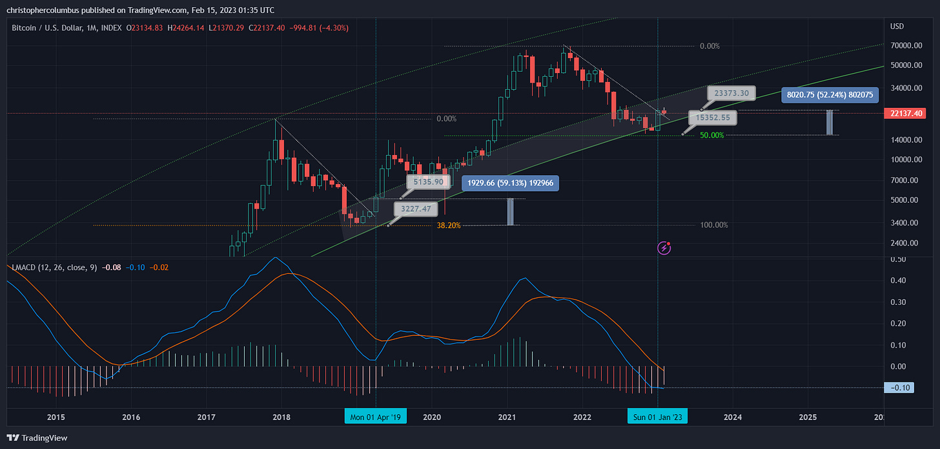Click the 70000.00 price axis label
Viewport: 940px width, 449px height.
click(906, 46)
